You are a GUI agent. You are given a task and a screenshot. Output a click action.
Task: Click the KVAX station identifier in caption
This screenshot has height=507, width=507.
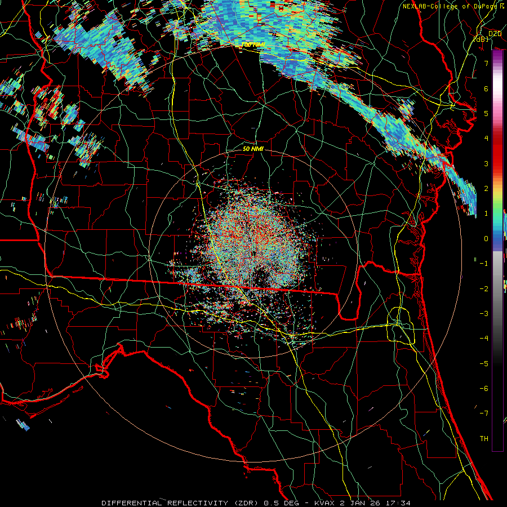[325, 503]
